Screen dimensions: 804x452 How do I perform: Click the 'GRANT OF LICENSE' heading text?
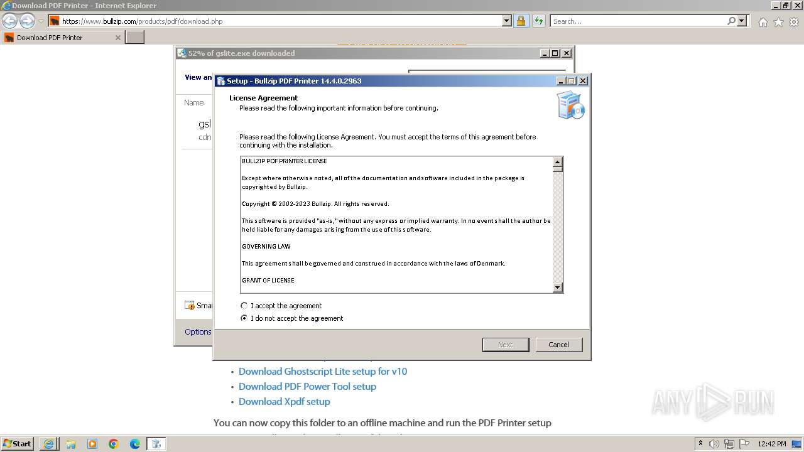click(268, 281)
